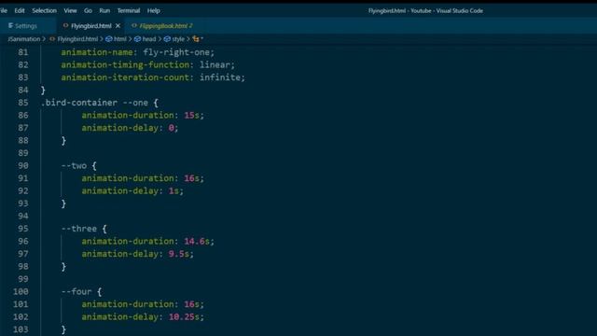This screenshot has height=336, width=597.
Task: Open the View menu
Action: coord(70,10)
